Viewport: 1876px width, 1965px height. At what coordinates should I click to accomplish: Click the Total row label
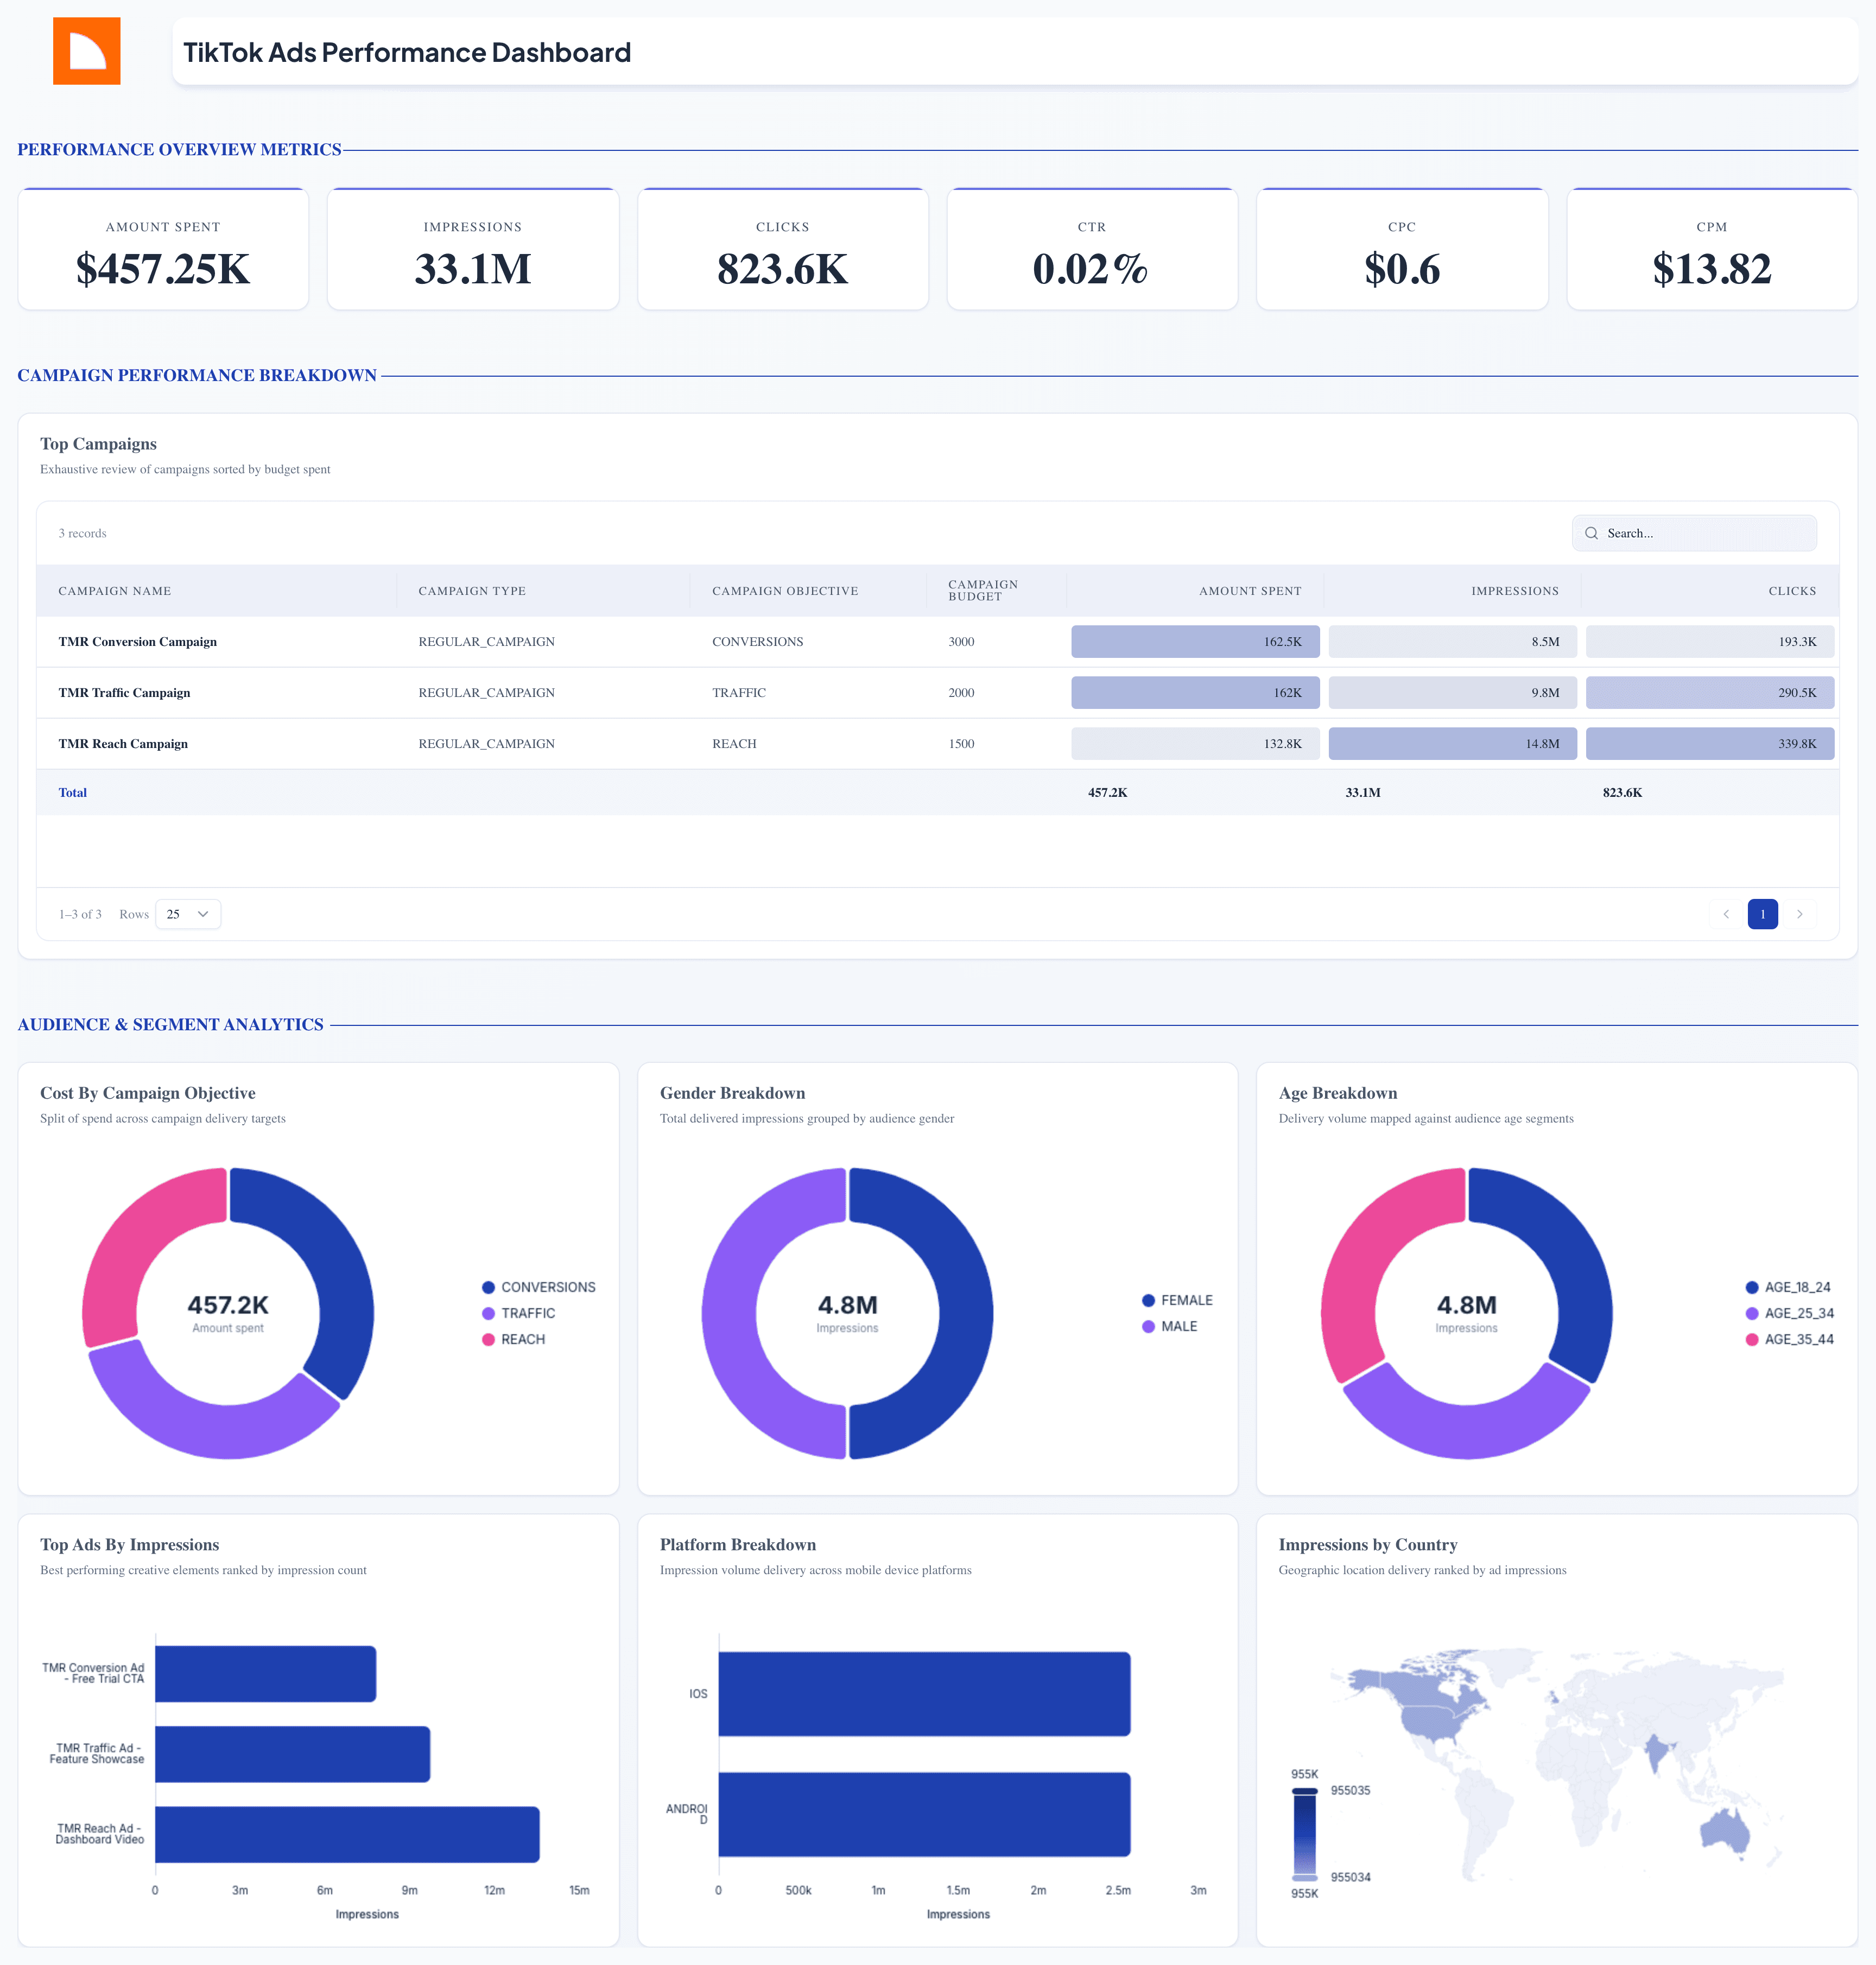click(x=72, y=792)
